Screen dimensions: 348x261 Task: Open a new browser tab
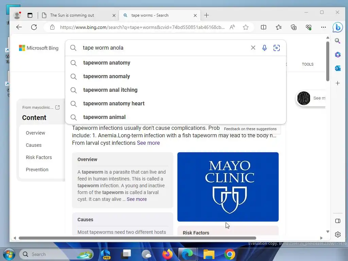[206, 15]
